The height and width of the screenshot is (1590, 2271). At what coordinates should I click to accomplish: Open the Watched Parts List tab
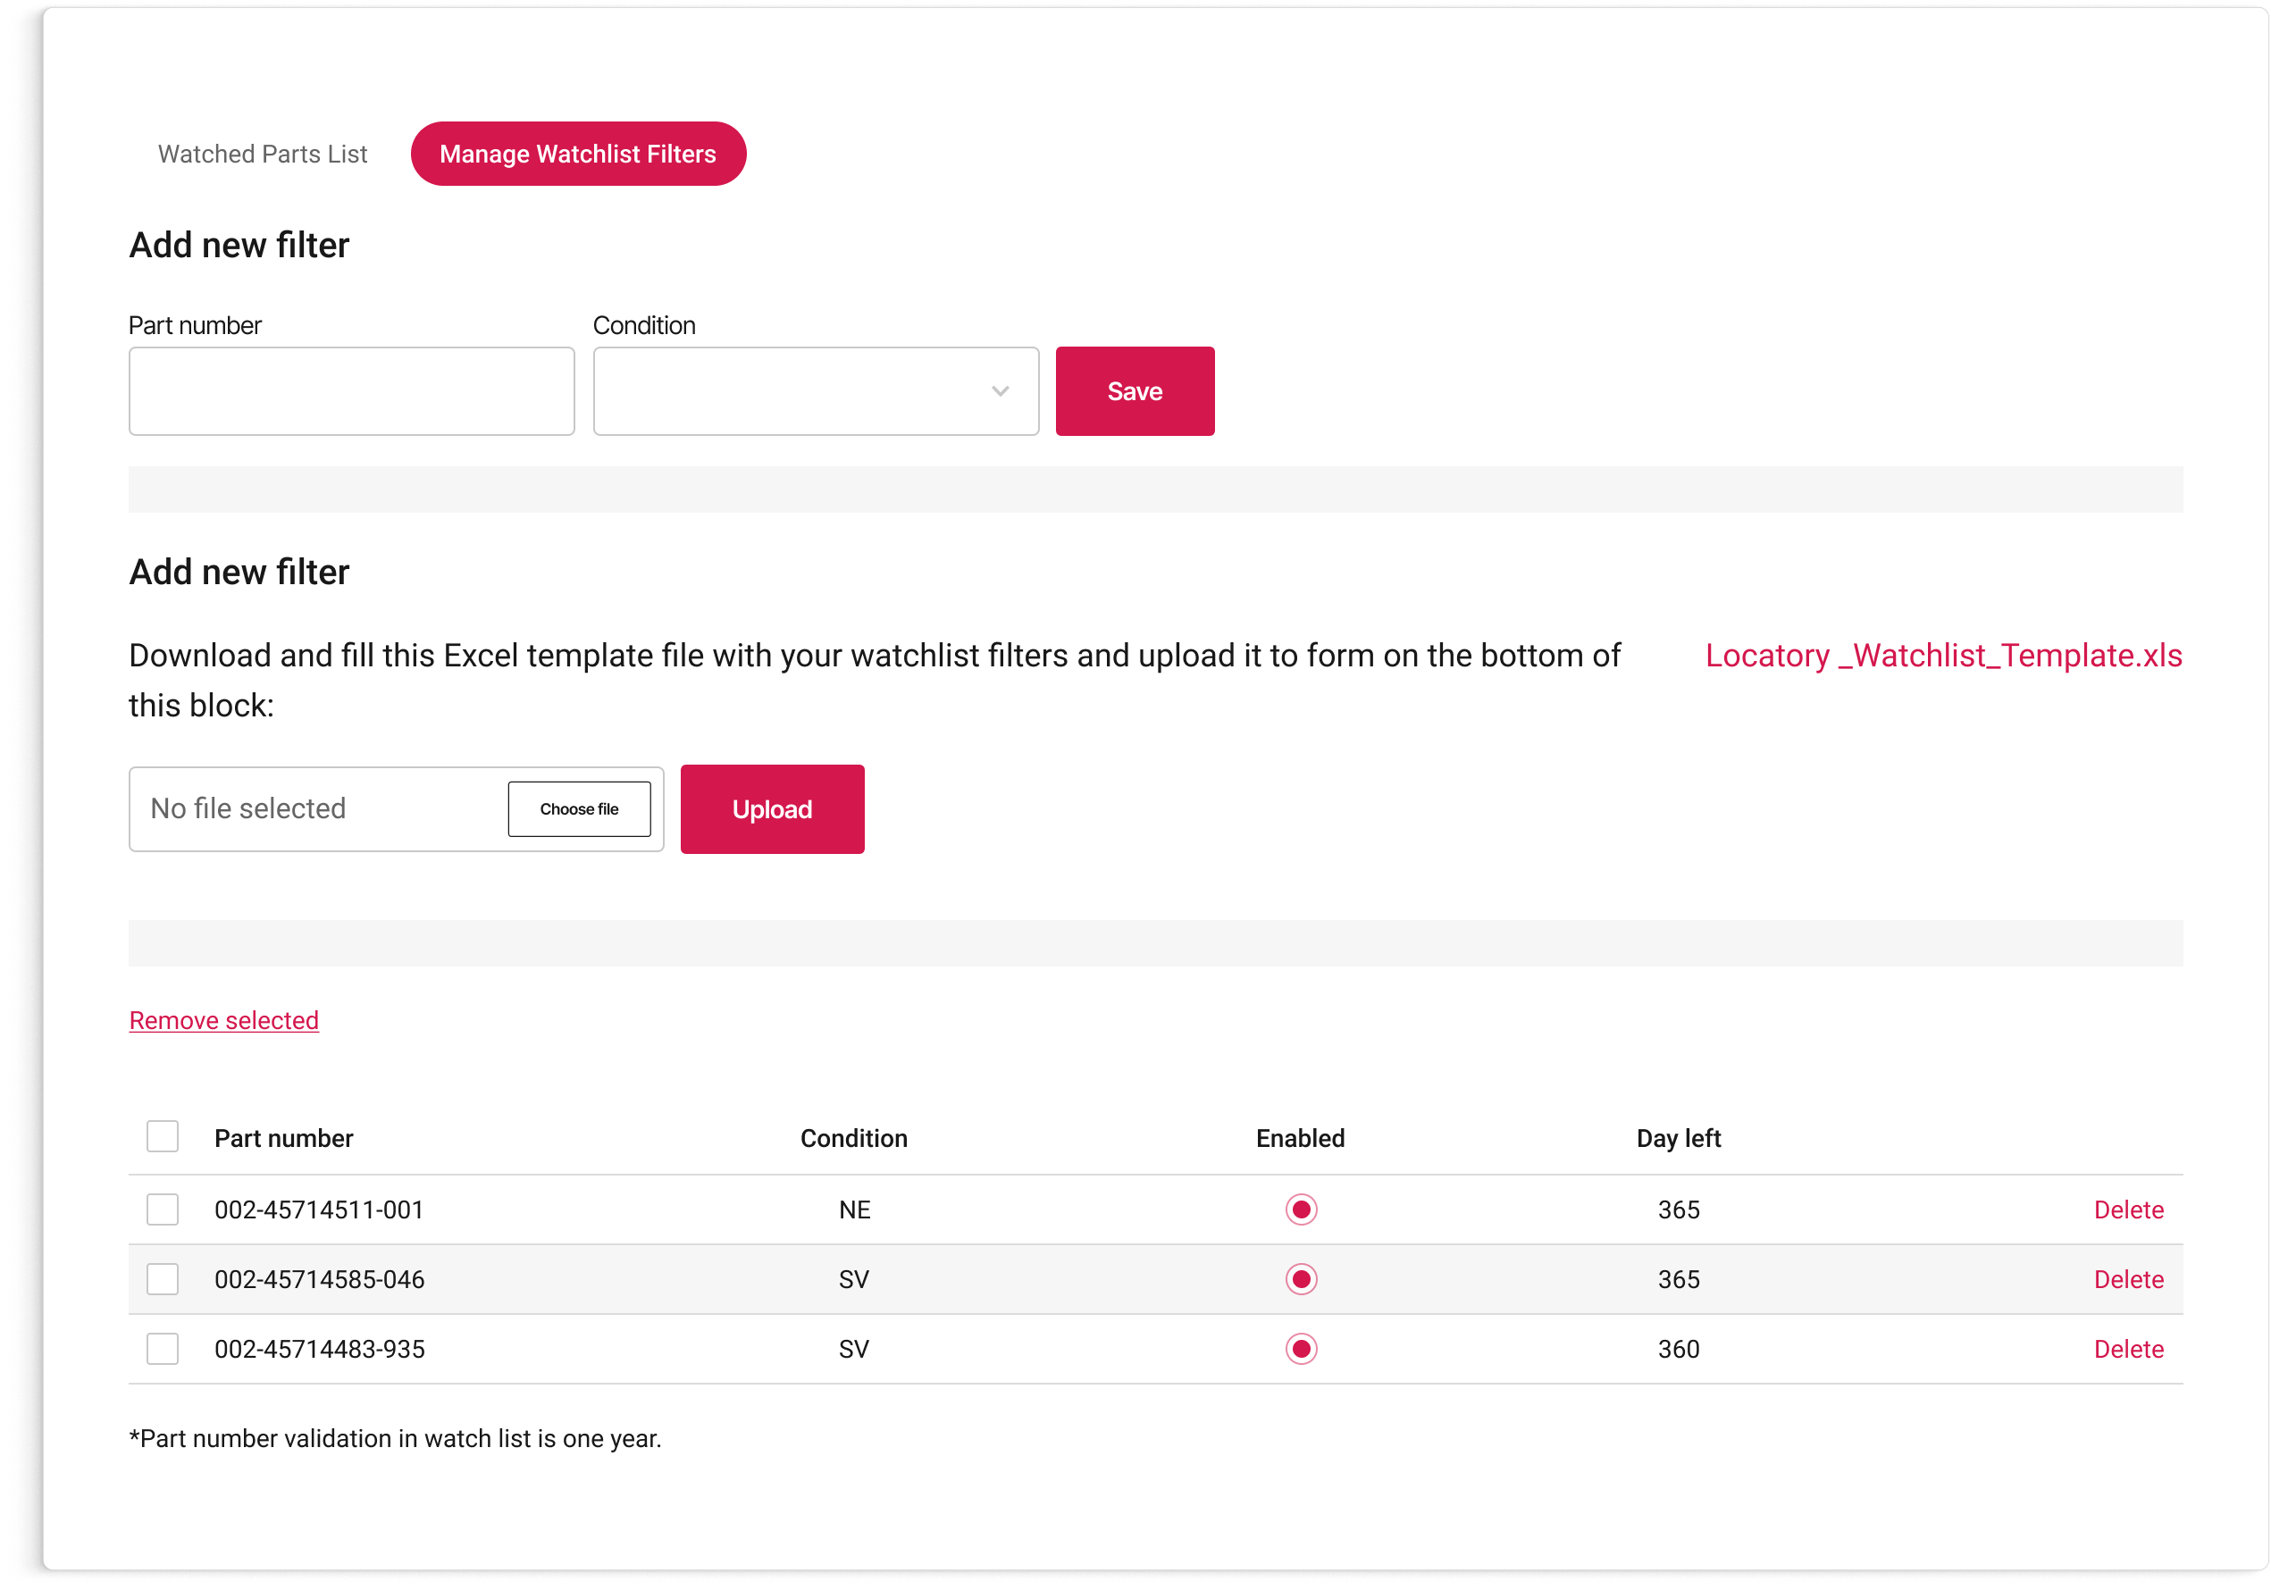(x=262, y=155)
